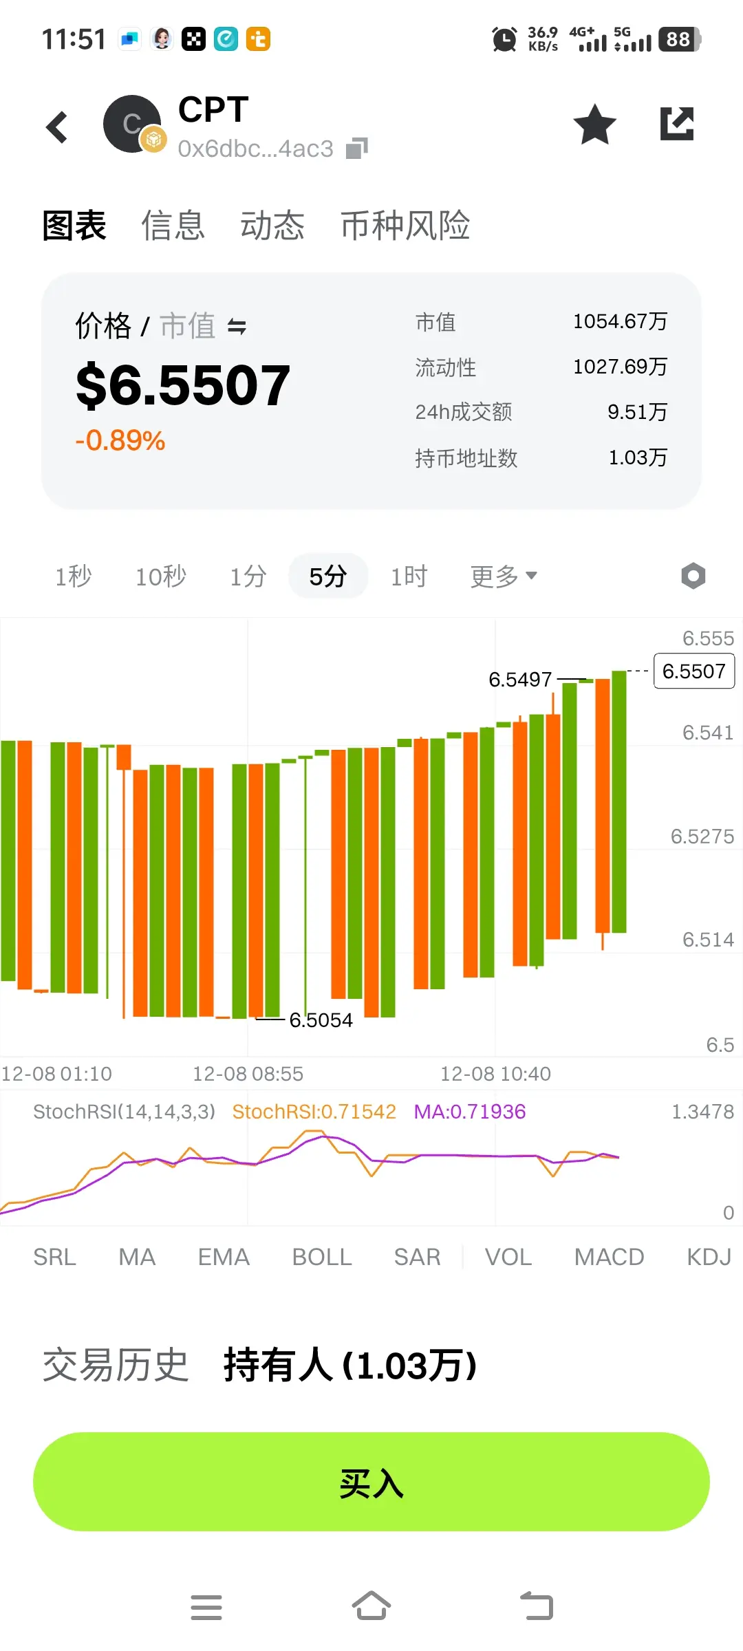Tap the alarm clock status bar icon
Image resolution: width=743 pixels, height=1651 pixels.
click(504, 39)
